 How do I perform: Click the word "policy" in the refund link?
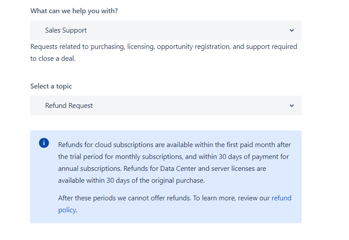tap(67, 210)
